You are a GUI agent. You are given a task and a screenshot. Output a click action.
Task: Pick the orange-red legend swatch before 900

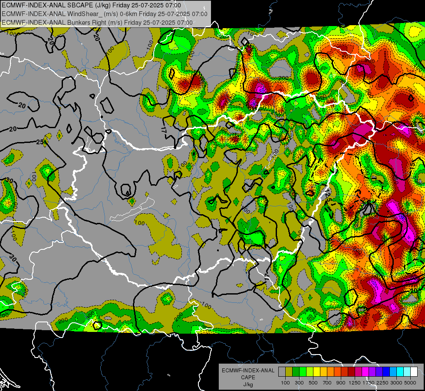(x=337, y=372)
